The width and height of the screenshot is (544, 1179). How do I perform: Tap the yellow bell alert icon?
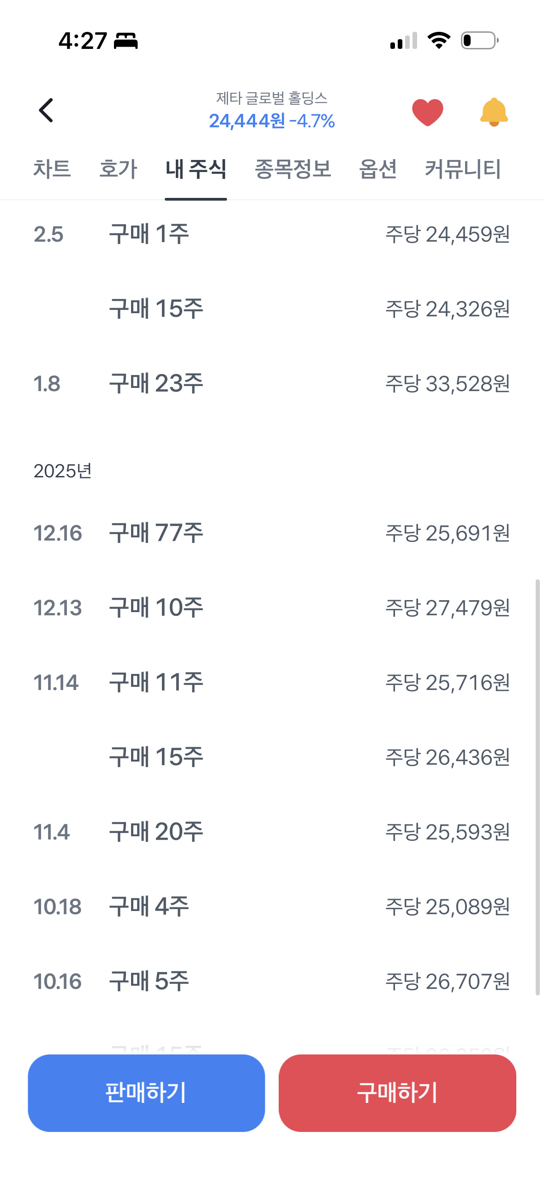click(494, 112)
